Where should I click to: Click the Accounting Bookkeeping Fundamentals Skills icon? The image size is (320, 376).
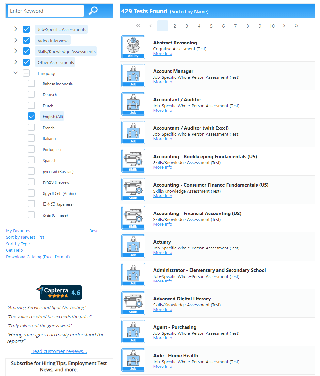[x=133, y=161]
